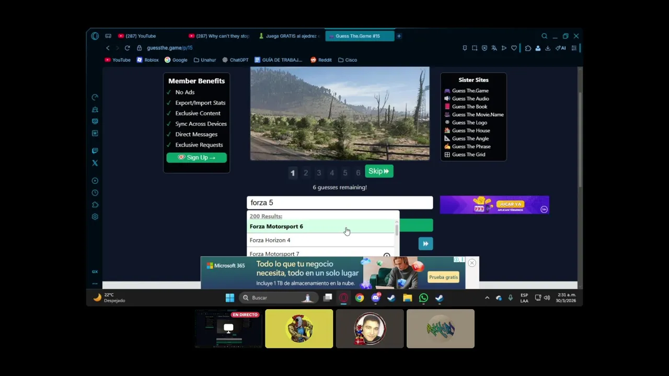Open Discord from the taskbar

(375, 298)
